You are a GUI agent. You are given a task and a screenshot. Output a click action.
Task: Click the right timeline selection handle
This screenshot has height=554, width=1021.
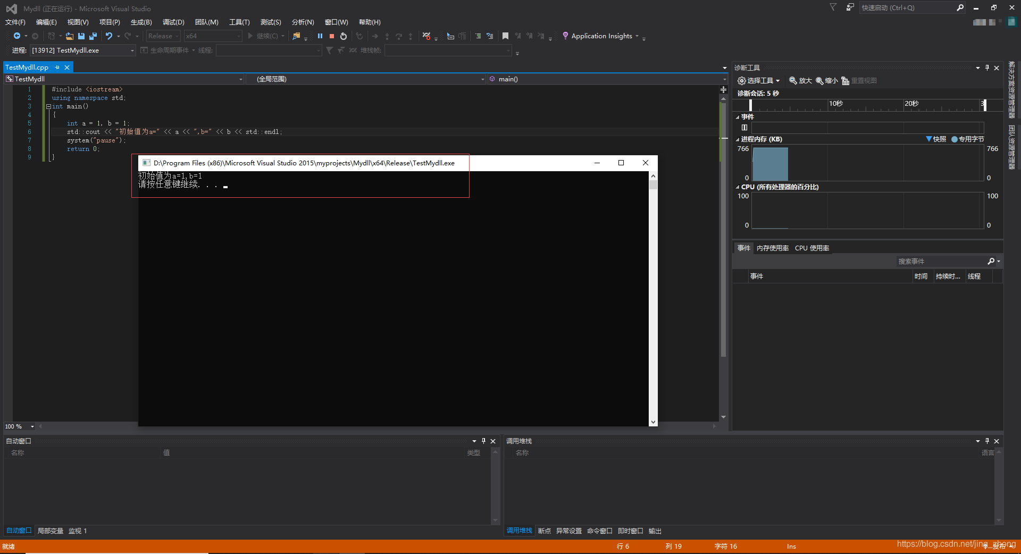(x=985, y=105)
